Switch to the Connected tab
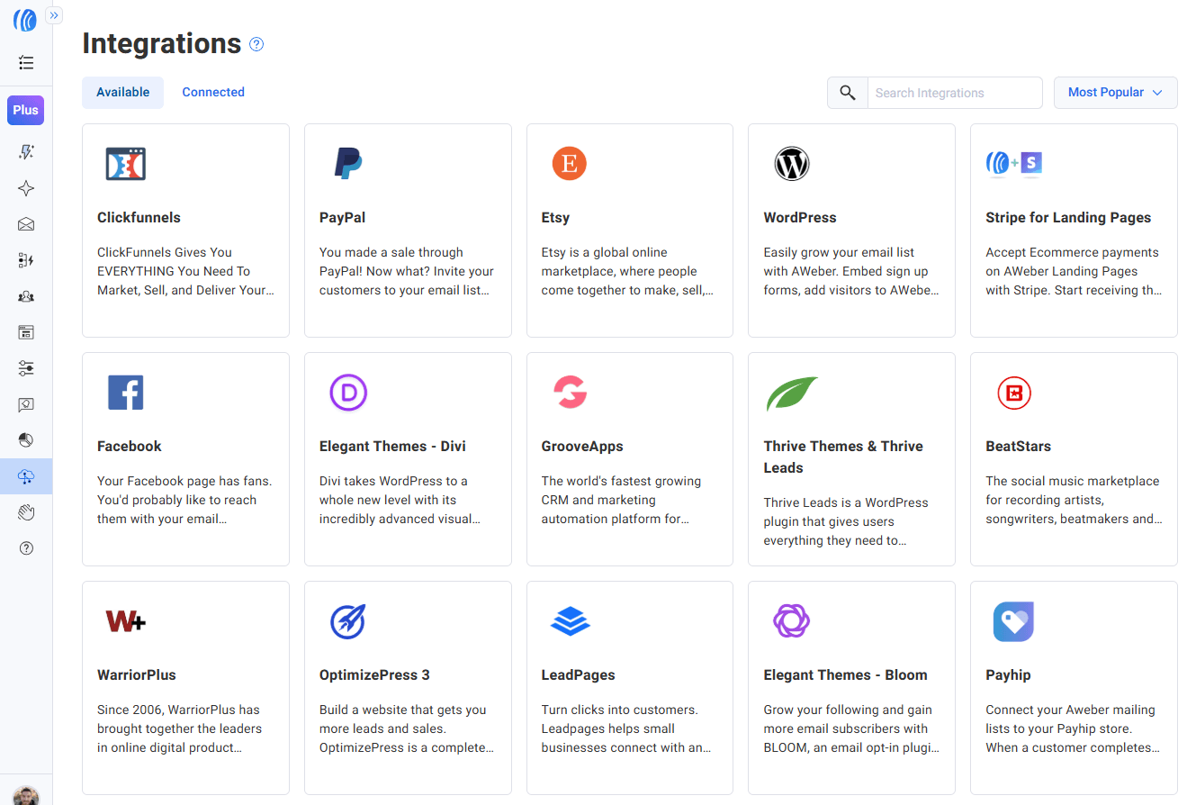The height and width of the screenshot is (805, 1196). (213, 92)
